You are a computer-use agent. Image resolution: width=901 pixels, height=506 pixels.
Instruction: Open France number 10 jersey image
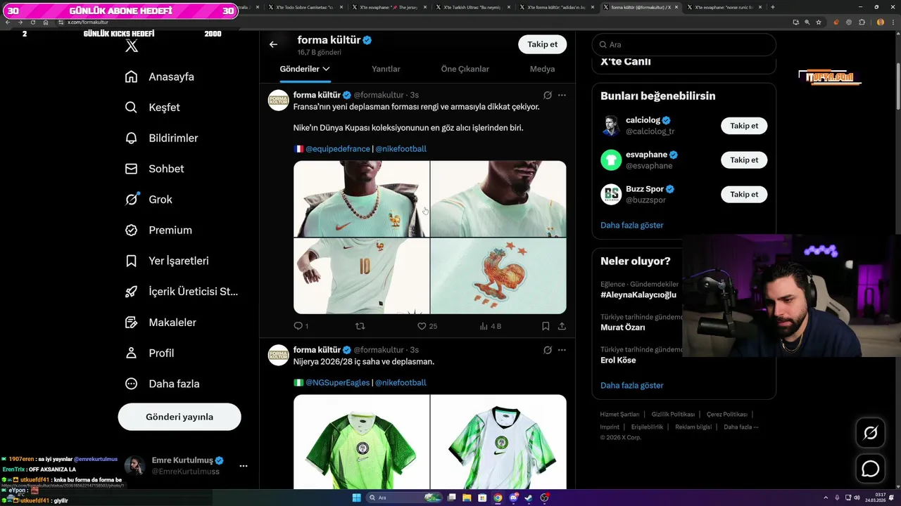click(361, 276)
